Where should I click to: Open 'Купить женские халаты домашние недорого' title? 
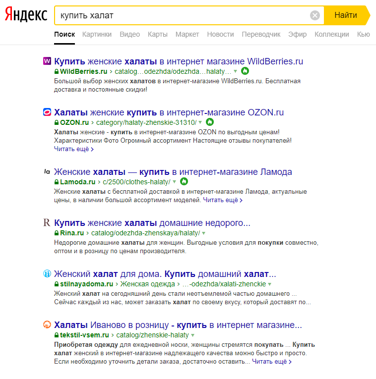coord(152,223)
